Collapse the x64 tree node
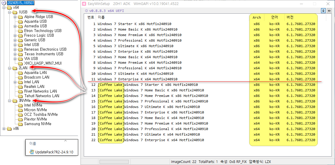The image size is (335, 165). click(x=4, y=8)
